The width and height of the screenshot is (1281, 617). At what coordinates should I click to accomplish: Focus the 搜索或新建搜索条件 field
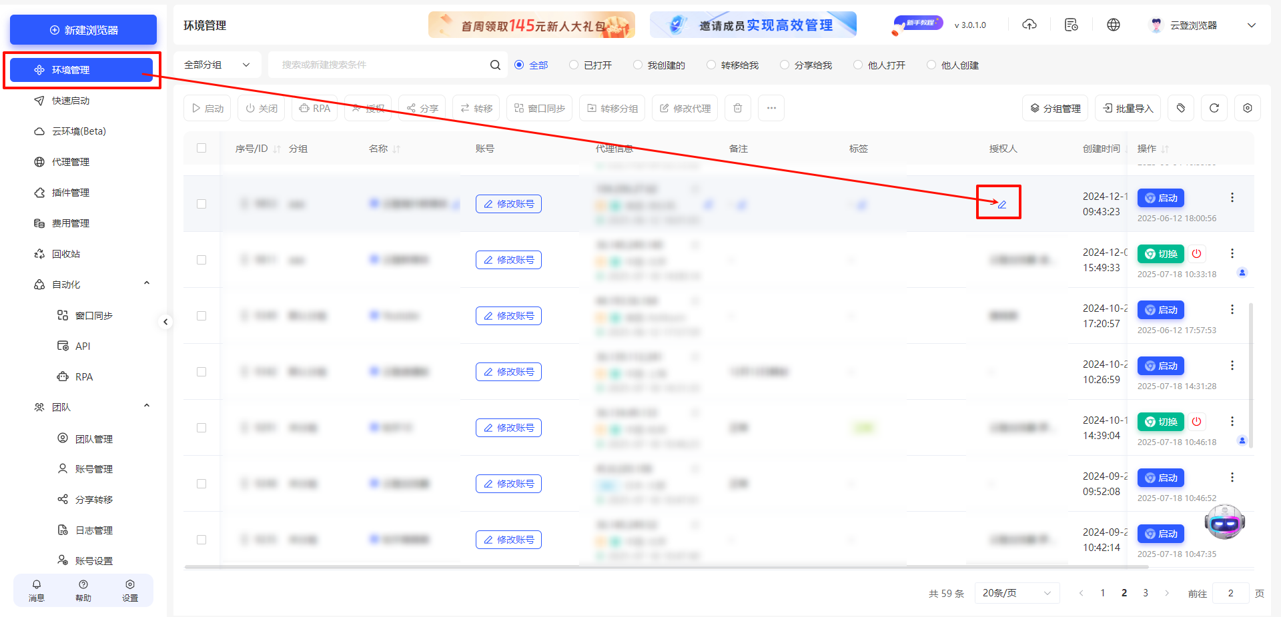pos(380,65)
